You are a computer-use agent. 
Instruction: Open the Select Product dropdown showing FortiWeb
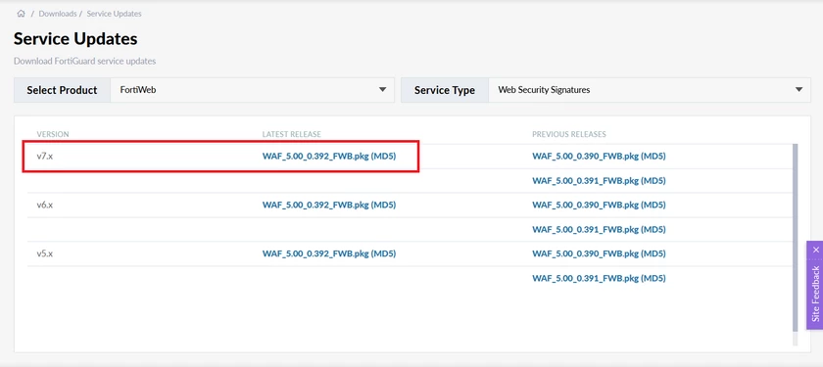point(252,90)
